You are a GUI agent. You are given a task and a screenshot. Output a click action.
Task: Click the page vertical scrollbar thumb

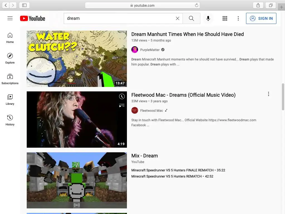(283, 97)
